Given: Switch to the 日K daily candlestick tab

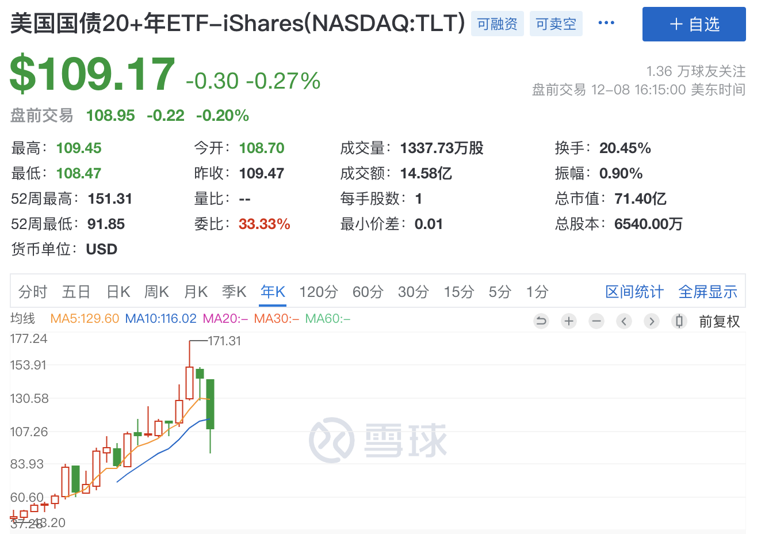Looking at the screenshot, I should click(118, 292).
